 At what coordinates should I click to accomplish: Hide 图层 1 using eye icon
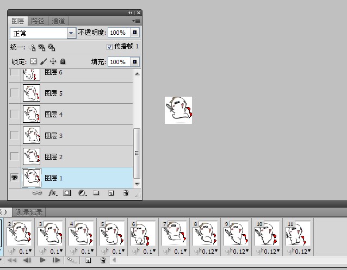click(x=15, y=177)
